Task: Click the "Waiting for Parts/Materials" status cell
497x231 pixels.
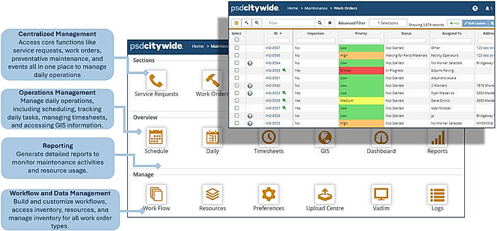Action: 406,55
